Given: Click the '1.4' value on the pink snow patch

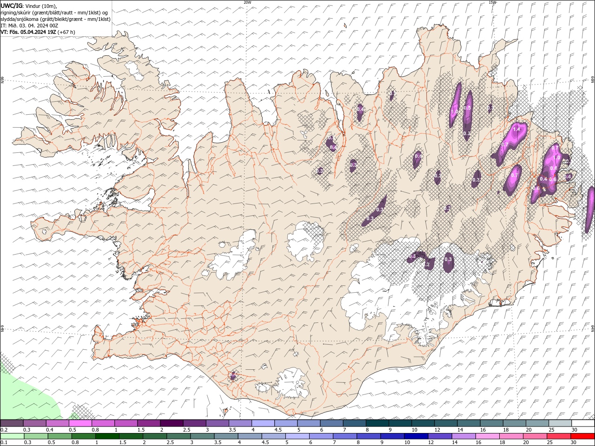Looking at the screenshot, I should click(516, 129).
